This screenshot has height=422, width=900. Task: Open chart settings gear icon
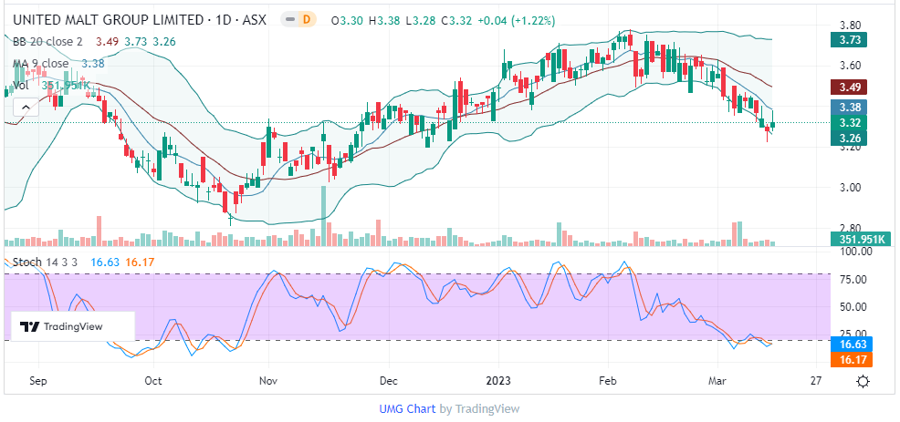863,381
